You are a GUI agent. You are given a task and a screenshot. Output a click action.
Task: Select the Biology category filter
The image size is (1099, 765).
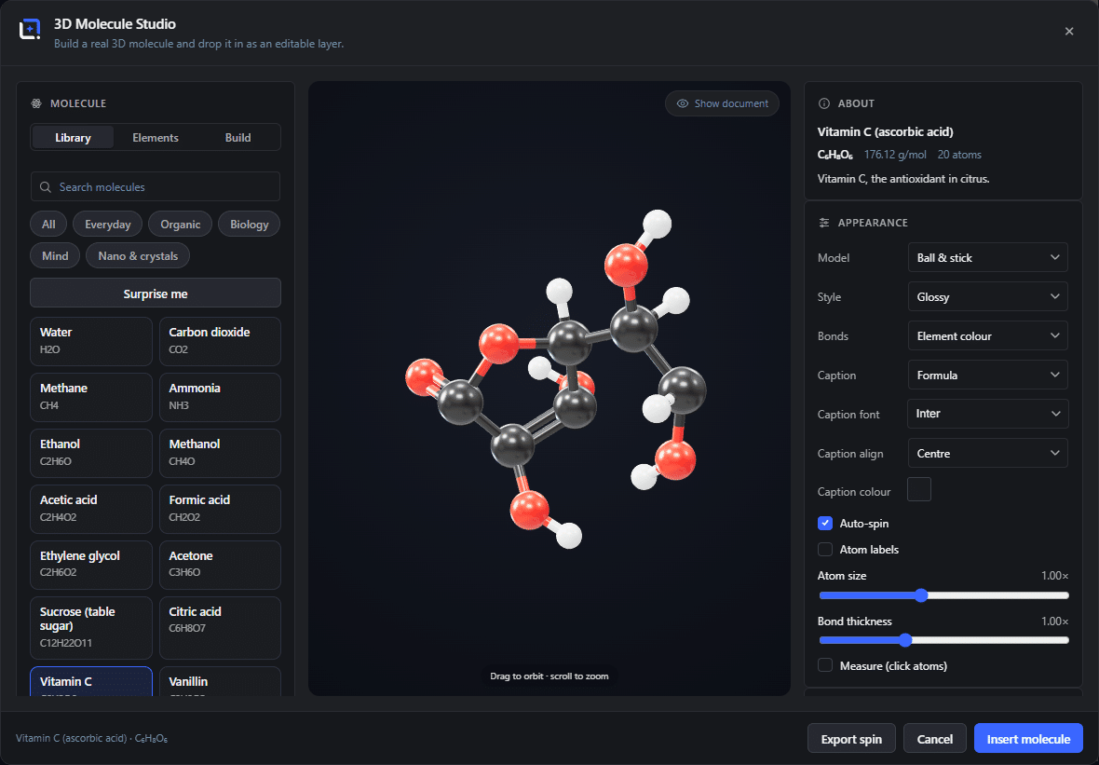pos(250,225)
